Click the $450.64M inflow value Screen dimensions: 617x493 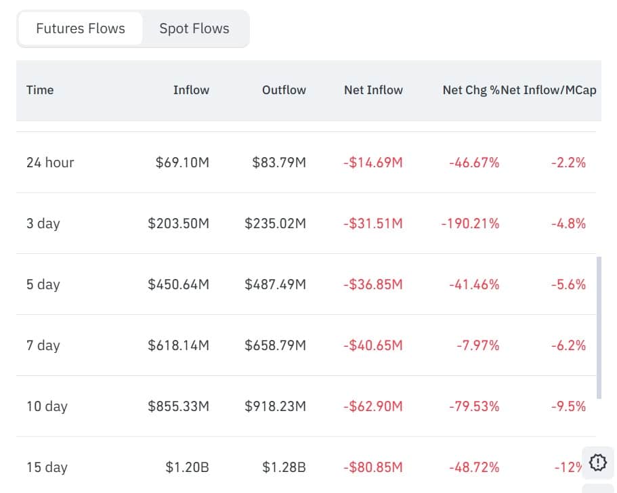pyautogui.click(x=179, y=284)
